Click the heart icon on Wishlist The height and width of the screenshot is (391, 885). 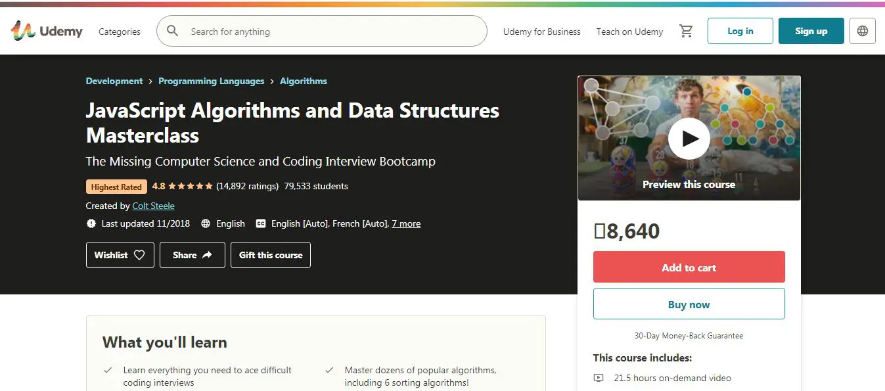pyautogui.click(x=139, y=255)
